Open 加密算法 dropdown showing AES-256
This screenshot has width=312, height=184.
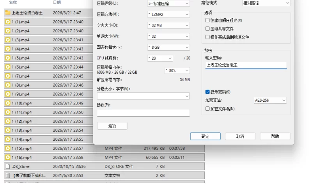[270, 100]
